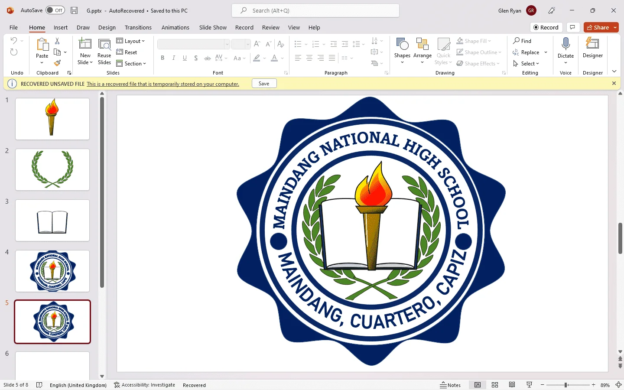Screen dimensions: 624x390
Task: Click the Replace button
Action: [526, 52]
